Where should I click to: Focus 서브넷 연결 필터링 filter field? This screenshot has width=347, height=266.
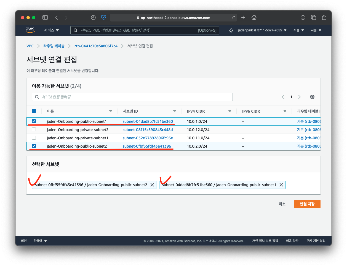coord(132,97)
